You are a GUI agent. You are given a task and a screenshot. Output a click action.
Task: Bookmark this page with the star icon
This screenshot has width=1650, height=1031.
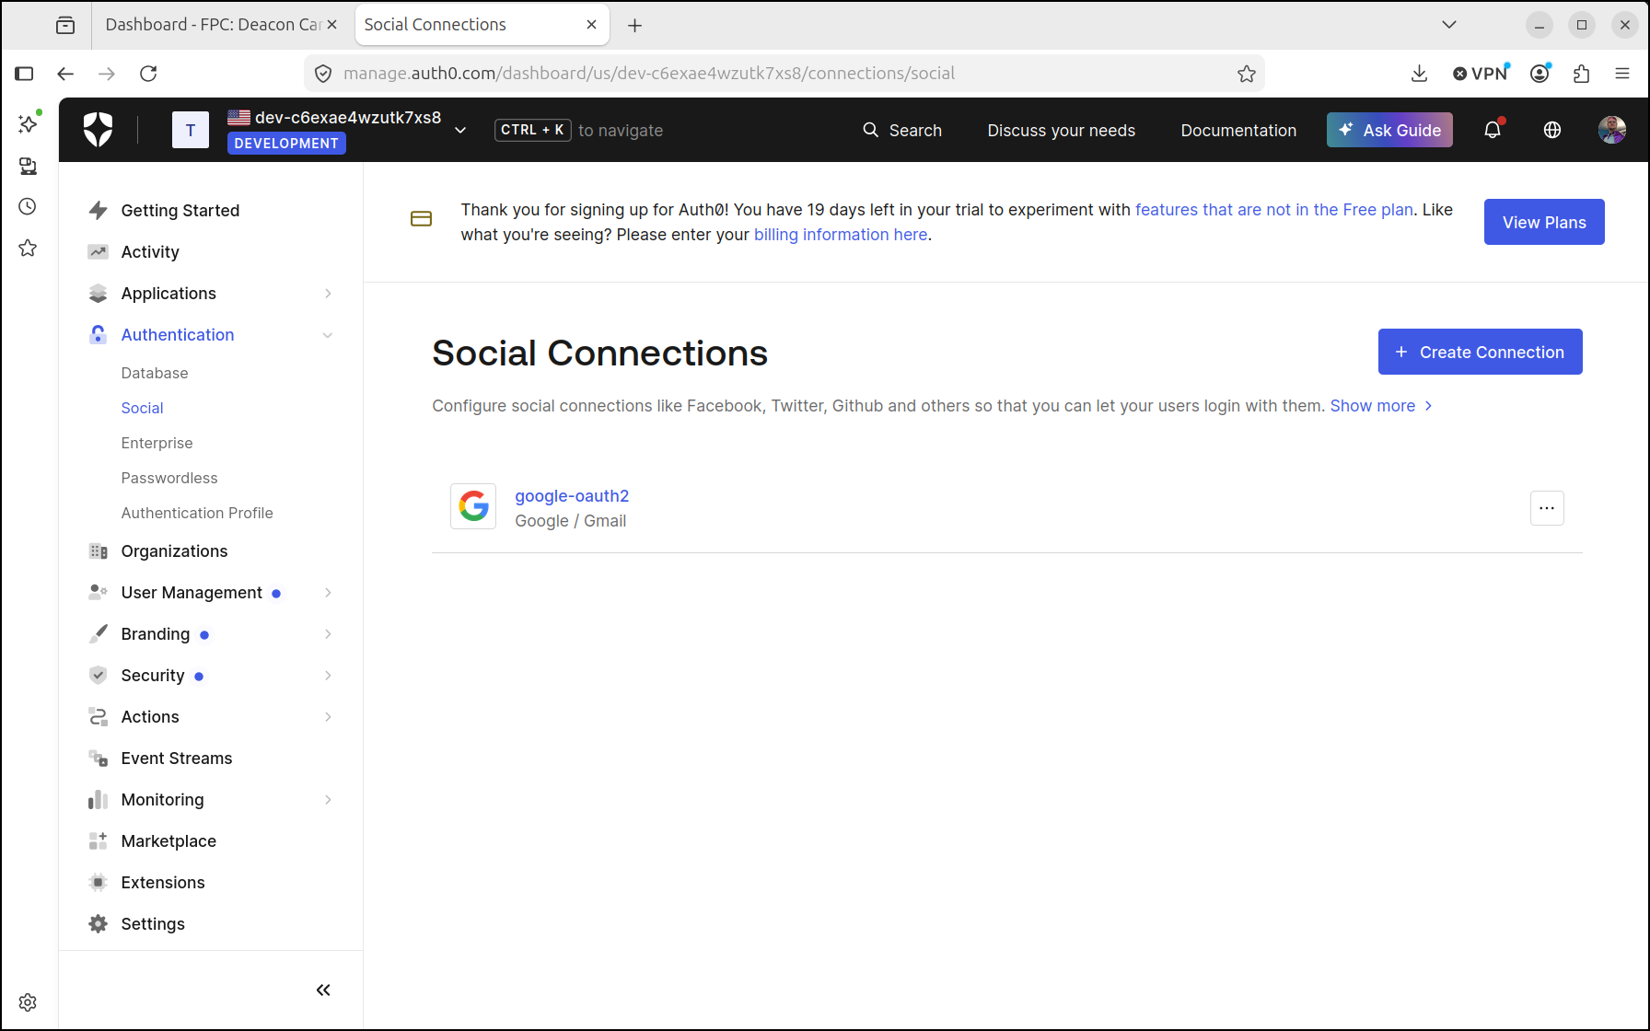tap(1247, 74)
